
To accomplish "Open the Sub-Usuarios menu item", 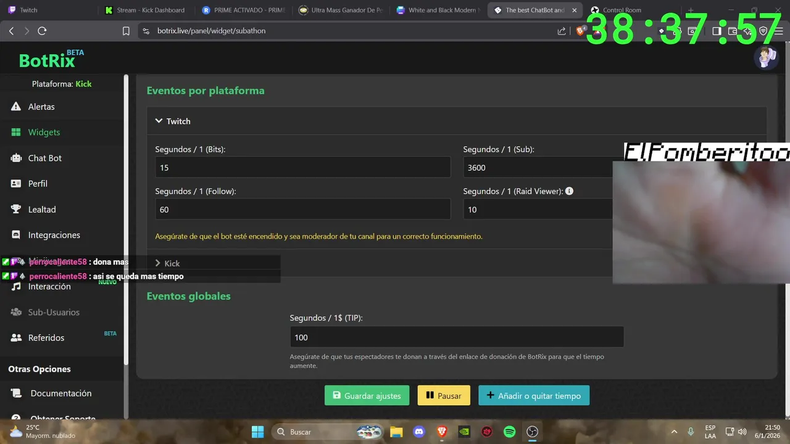I will (54, 312).
